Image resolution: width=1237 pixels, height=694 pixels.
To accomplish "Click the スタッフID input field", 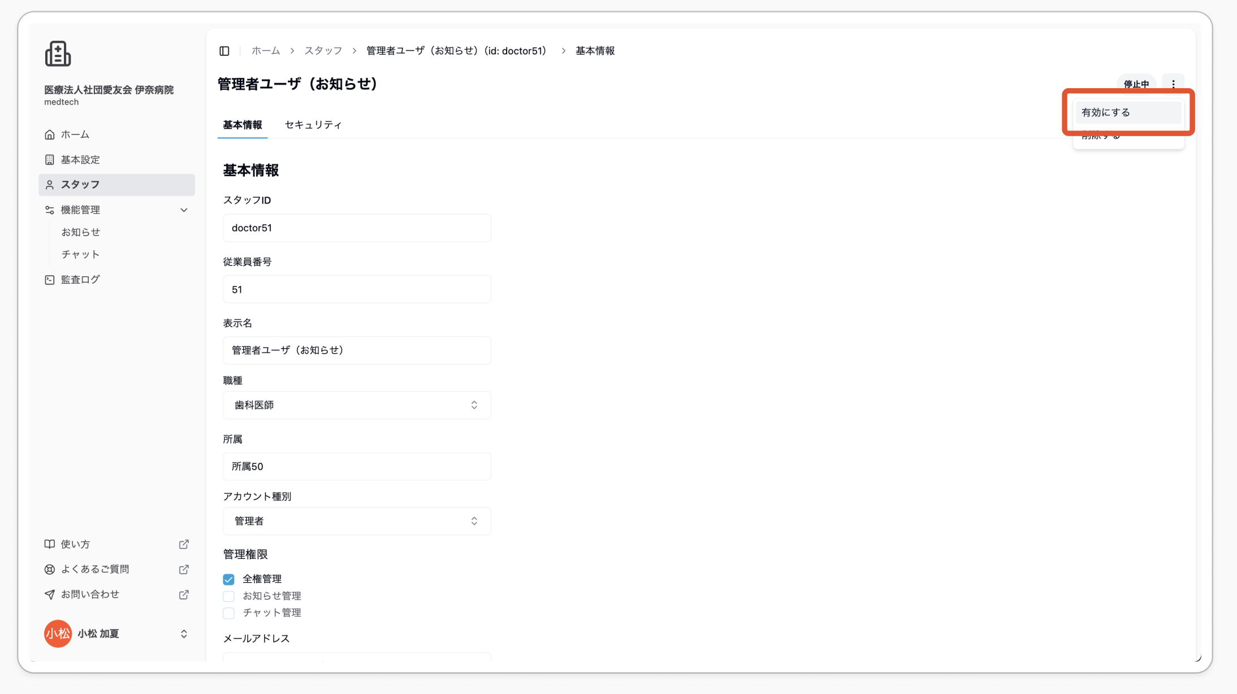I will (x=357, y=228).
